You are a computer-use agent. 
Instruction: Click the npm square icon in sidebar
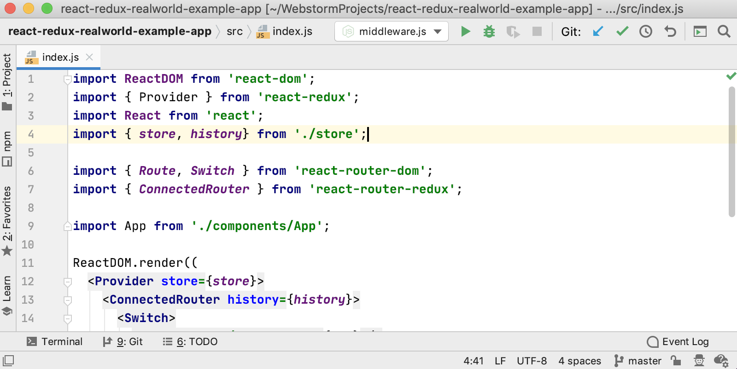pyautogui.click(x=7, y=161)
